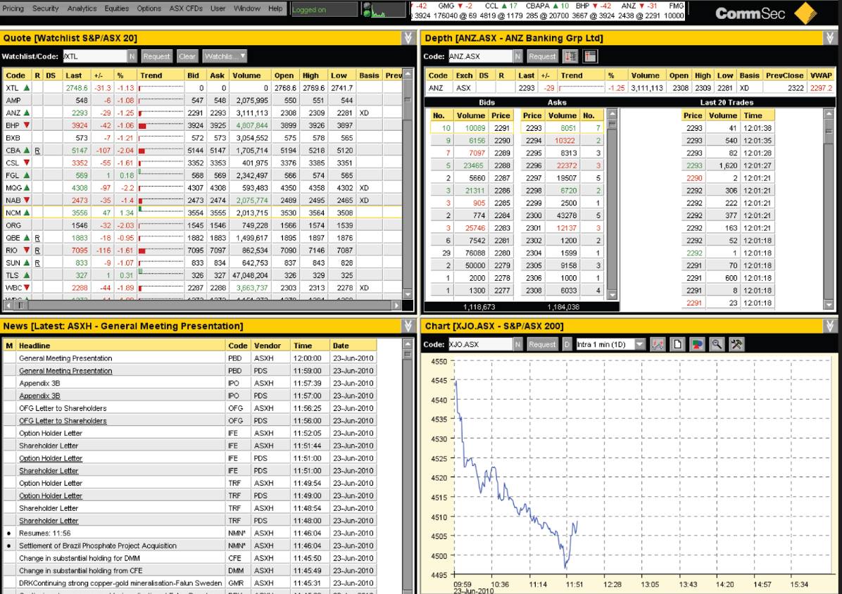This screenshot has width=842, height=594.
Task: Click the chart indicators icon in Chart panel
Action: [x=658, y=344]
